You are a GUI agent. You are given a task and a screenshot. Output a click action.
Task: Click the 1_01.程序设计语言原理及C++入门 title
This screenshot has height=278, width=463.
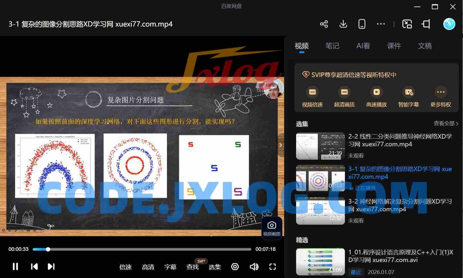point(401,256)
